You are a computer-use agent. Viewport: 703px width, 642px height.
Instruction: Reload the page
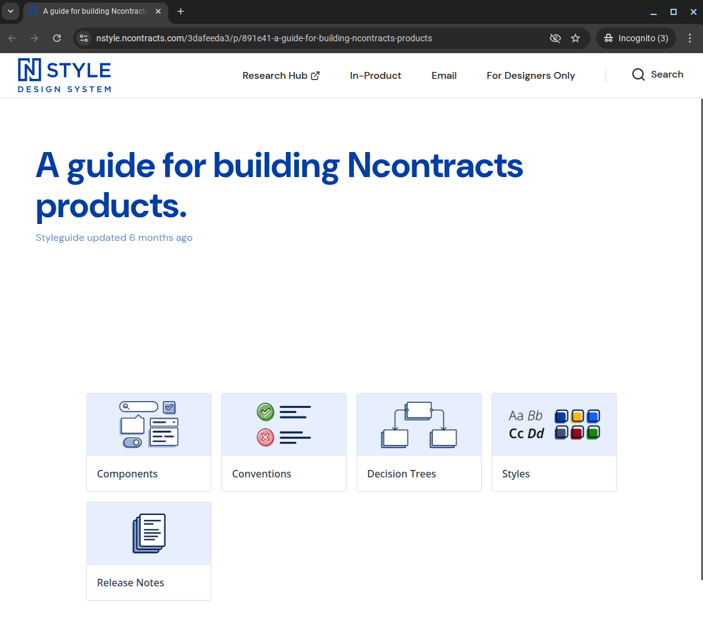(x=57, y=38)
